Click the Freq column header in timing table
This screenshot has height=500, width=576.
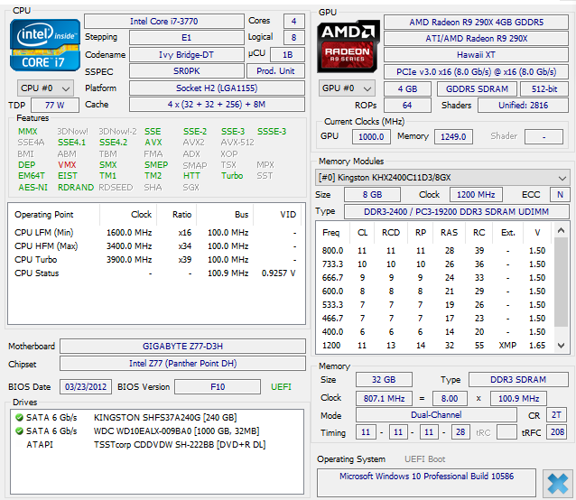click(331, 233)
